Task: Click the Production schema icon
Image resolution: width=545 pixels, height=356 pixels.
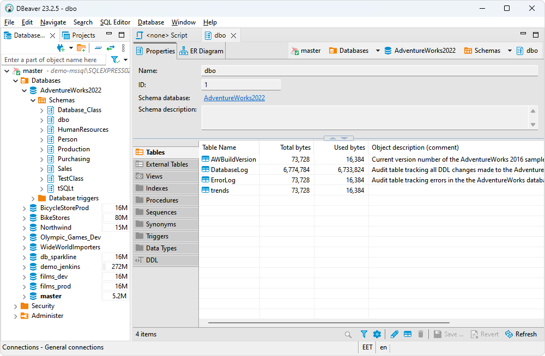Action: (x=51, y=149)
